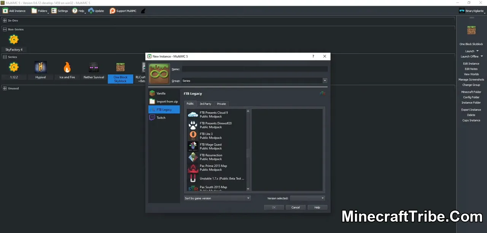Select the SkyFactory 4 instance
The width and height of the screenshot is (487, 233).
(14, 43)
